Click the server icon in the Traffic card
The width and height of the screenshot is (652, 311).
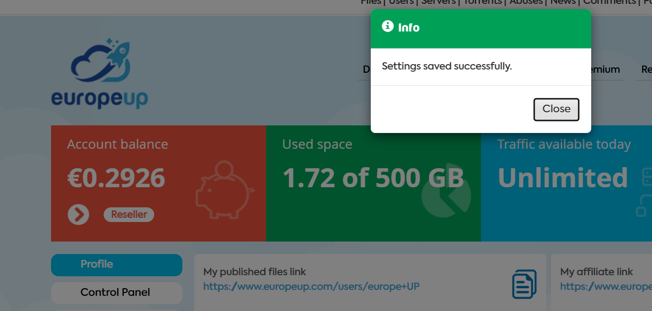(x=643, y=193)
